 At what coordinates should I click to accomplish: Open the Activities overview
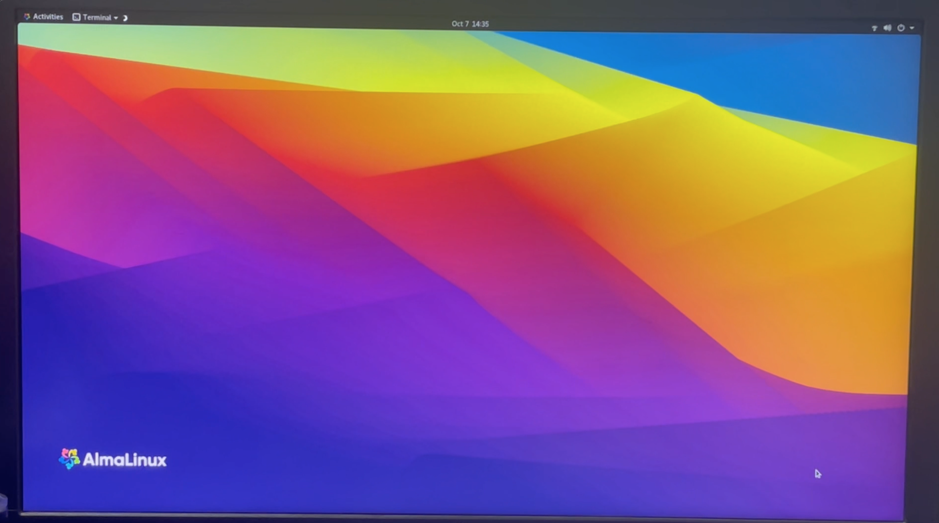click(x=48, y=17)
